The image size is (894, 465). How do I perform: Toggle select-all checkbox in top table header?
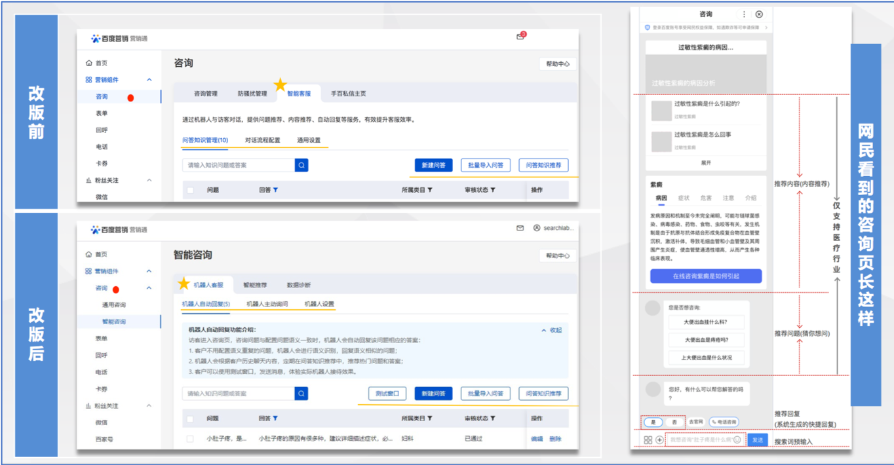point(190,191)
